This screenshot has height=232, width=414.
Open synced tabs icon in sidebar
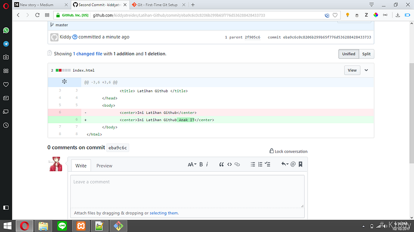coord(6,112)
